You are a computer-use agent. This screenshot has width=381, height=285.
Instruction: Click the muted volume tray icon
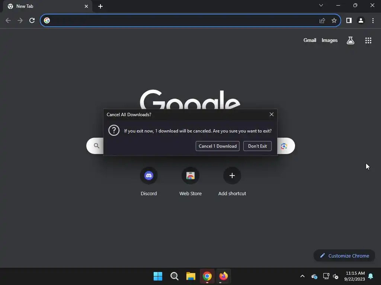[x=336, y=276]
